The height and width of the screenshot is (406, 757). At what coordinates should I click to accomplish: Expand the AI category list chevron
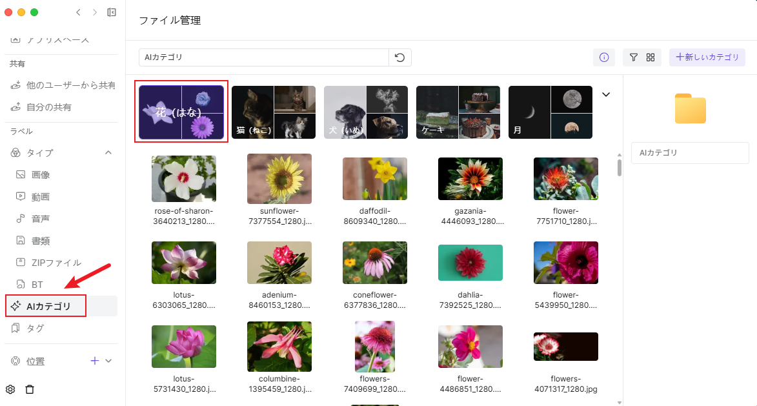coord(606,94)
